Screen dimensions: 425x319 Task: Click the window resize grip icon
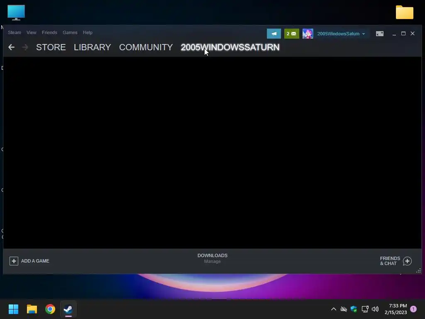pos(418,270)
